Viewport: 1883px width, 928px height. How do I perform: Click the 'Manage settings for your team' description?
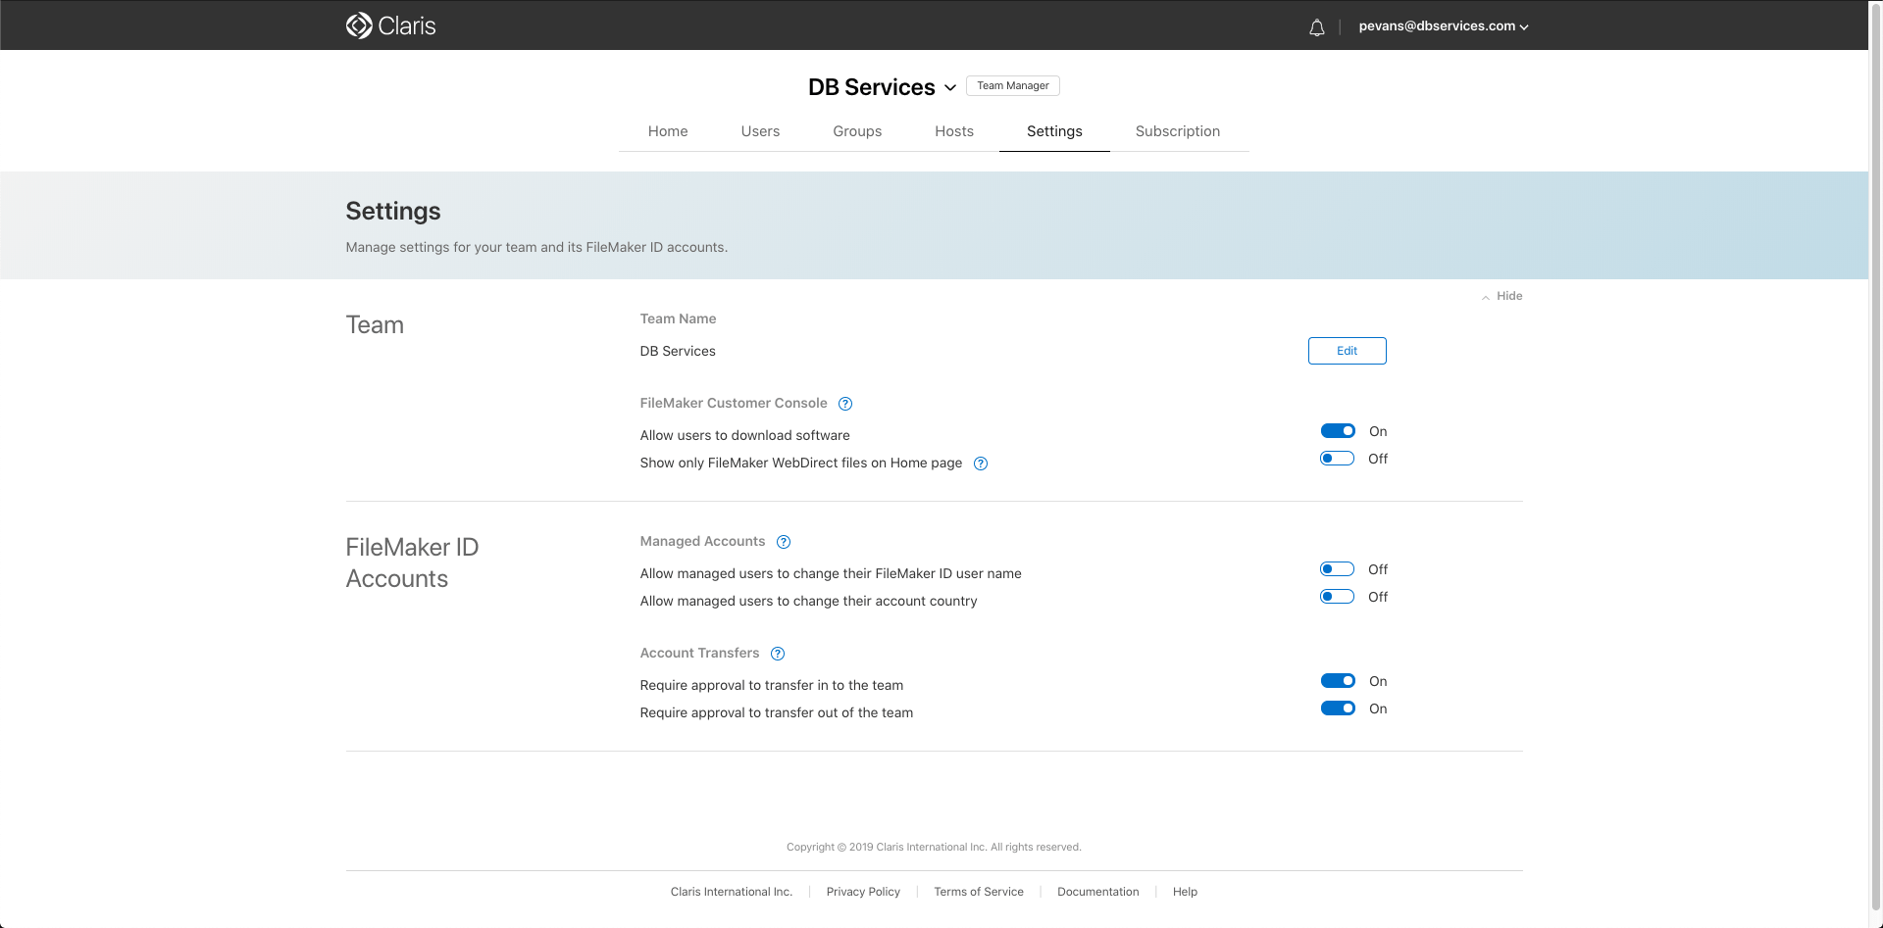[536, 247]
